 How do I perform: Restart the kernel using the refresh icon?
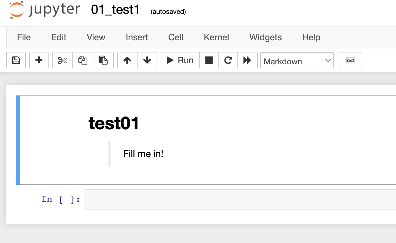point(228,60)
